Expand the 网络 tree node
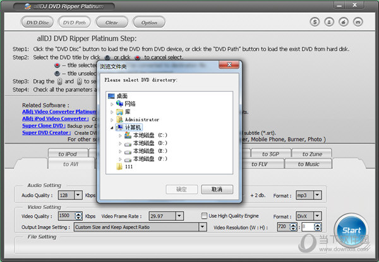 [x=112, y=104]
